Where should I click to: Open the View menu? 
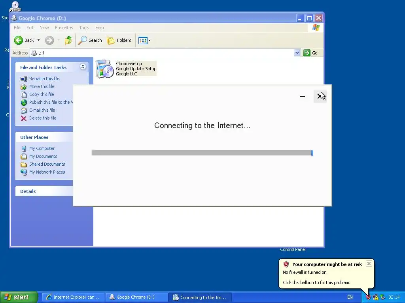pyautogui.click(x=44, y=28)
